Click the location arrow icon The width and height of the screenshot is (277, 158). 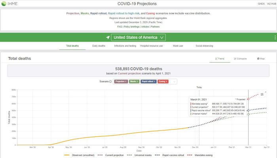[x=108, y=38]
